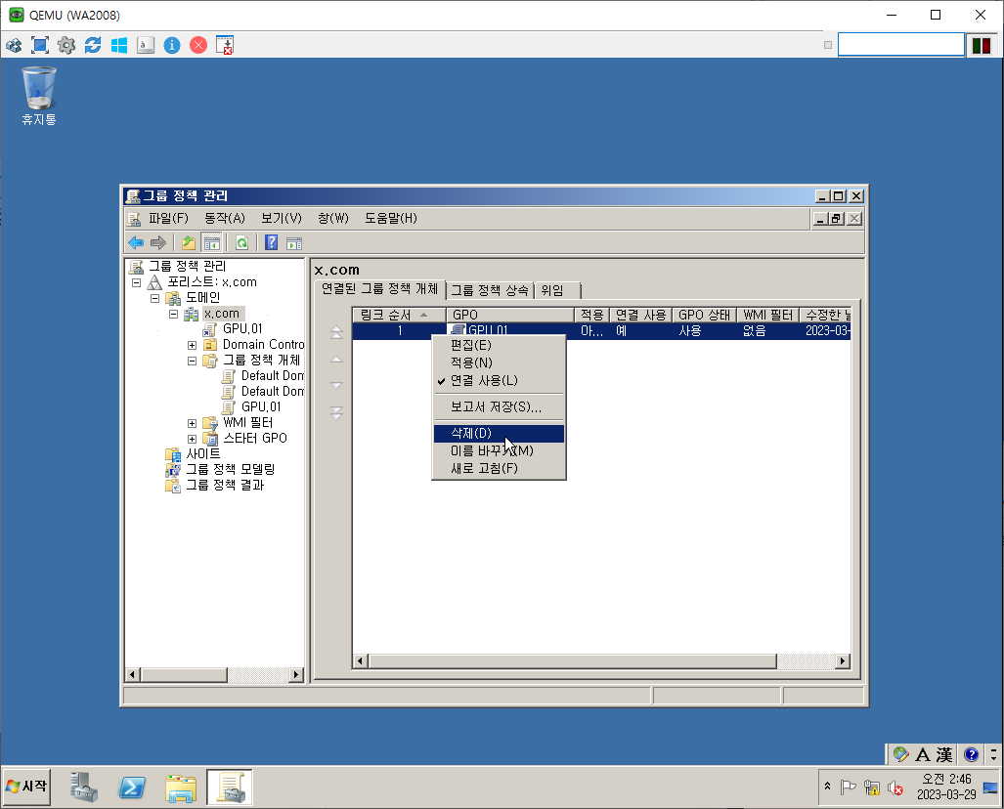Switch to the 연결된 그룹 정책 개체 tab
Screen dimensions: 1004x809
379,289
